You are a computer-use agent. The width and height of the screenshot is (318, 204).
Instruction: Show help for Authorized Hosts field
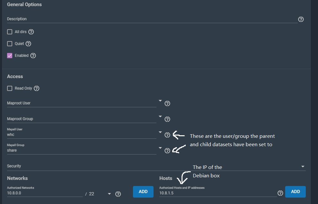tap(280, 193)
